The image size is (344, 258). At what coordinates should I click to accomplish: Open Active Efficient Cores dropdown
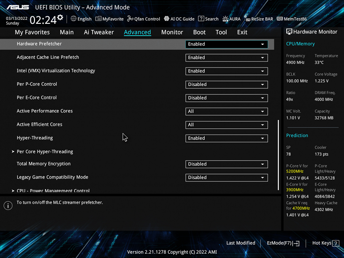pyautogui.click(x=227, y=125)
